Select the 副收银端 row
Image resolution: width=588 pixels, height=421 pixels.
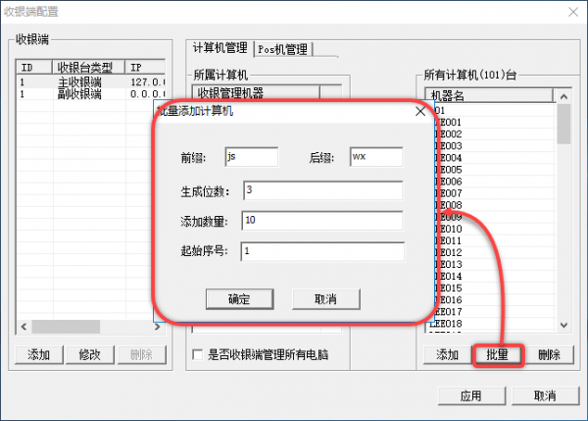tap(91, 94)
